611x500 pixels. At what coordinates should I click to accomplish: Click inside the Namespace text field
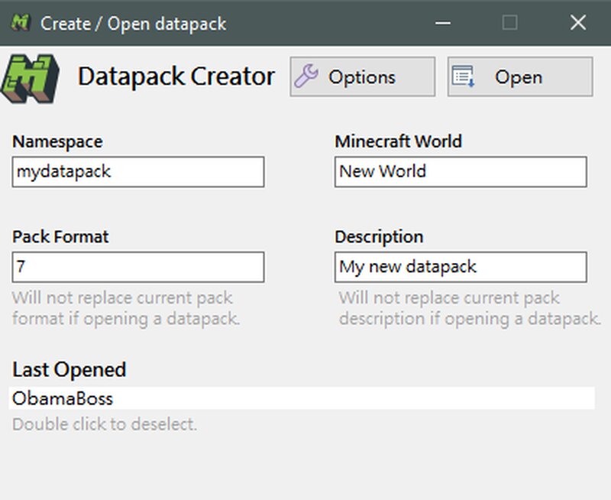click(137, 171)
